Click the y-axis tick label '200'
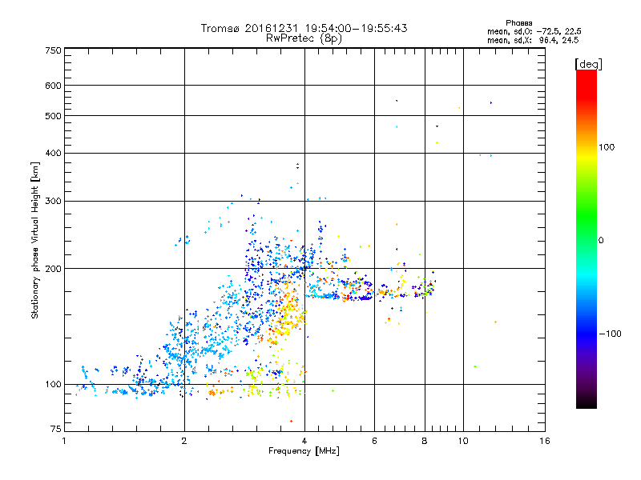 pyautogui.click(x=54, y=269)
